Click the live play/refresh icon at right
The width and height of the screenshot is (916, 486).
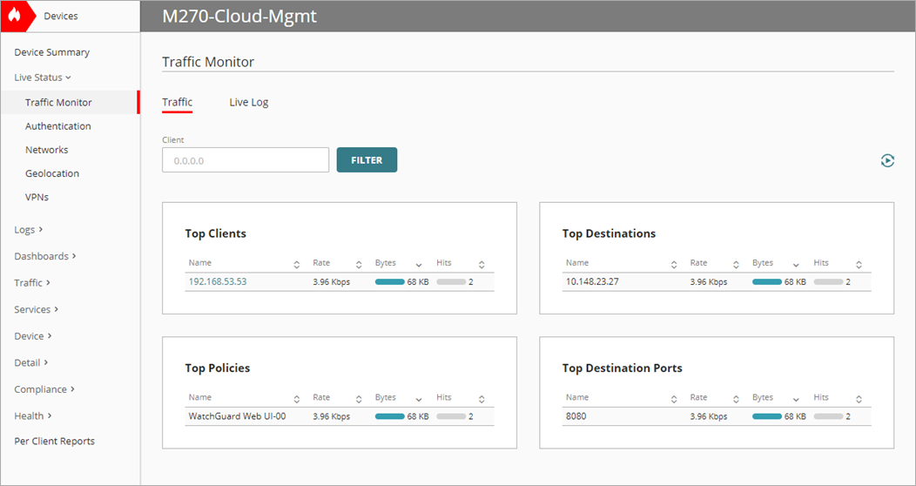click(887, 160)
